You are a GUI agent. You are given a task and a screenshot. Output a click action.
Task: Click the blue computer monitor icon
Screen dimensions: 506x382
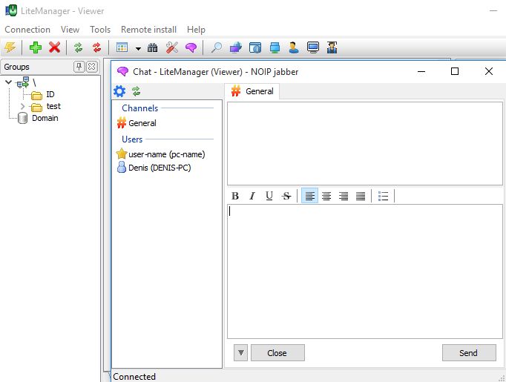pos(275,47)
